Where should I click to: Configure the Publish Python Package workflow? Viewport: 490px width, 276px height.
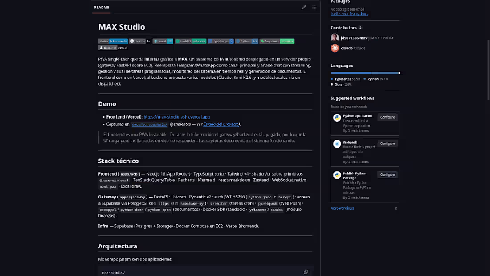pyautogui.click(x=388, y=175)
